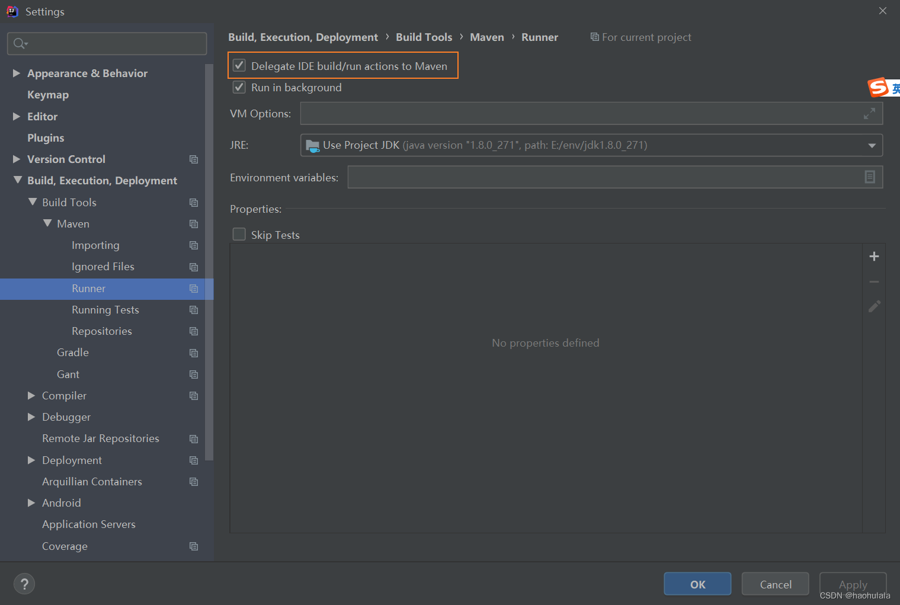Click the remove property minus icon
Viewport: 900px width, 605px height.
coord(874,281)
